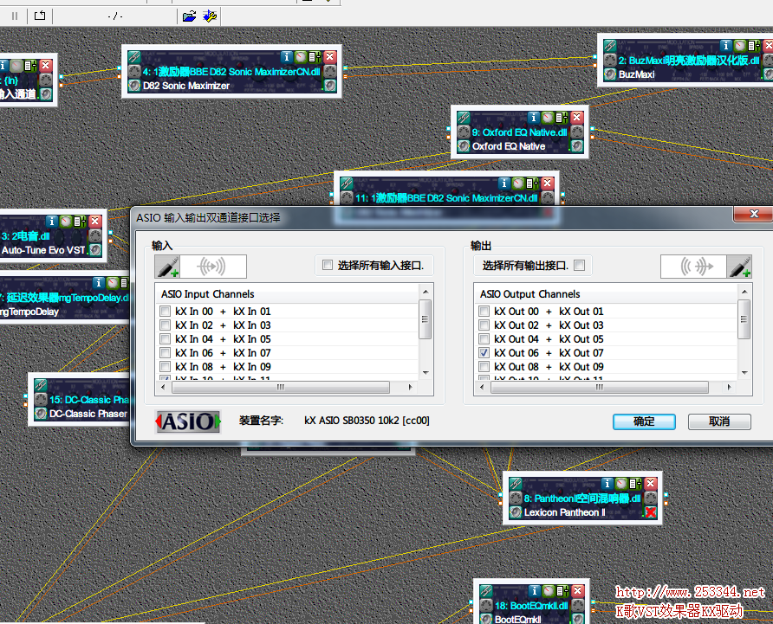773x624 pixels.
Task: Click the fader icon on Auto-Tune Evo VST
Action: point(80,222)
